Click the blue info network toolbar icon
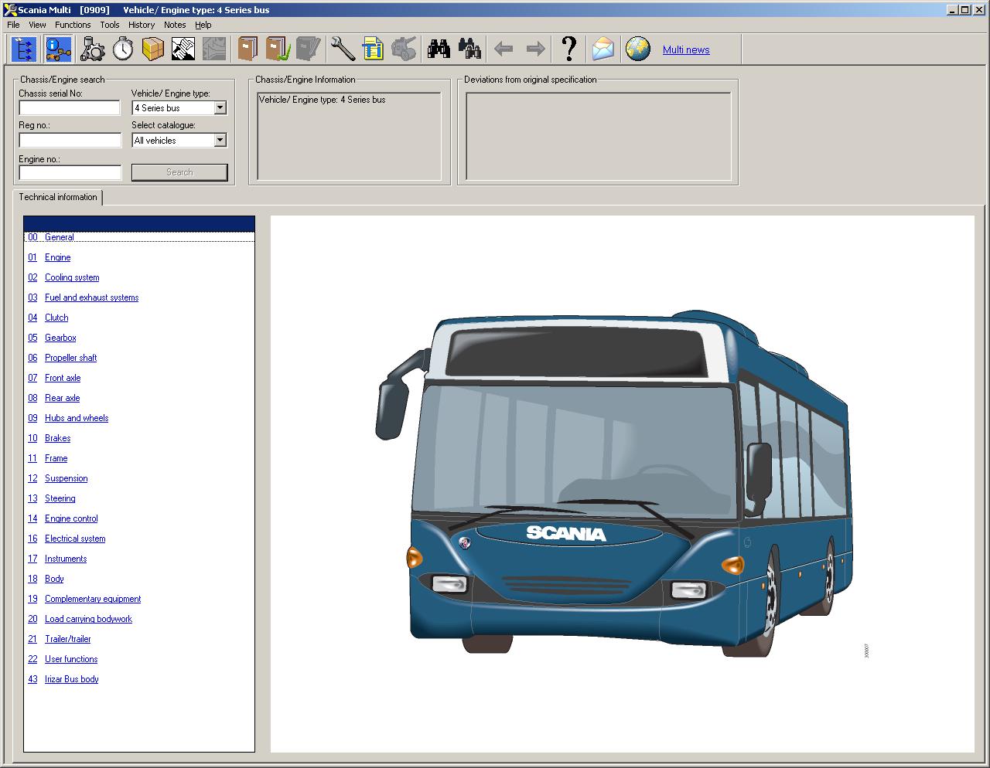Screen dimensions: 990x768 click(x=58, y=49)
